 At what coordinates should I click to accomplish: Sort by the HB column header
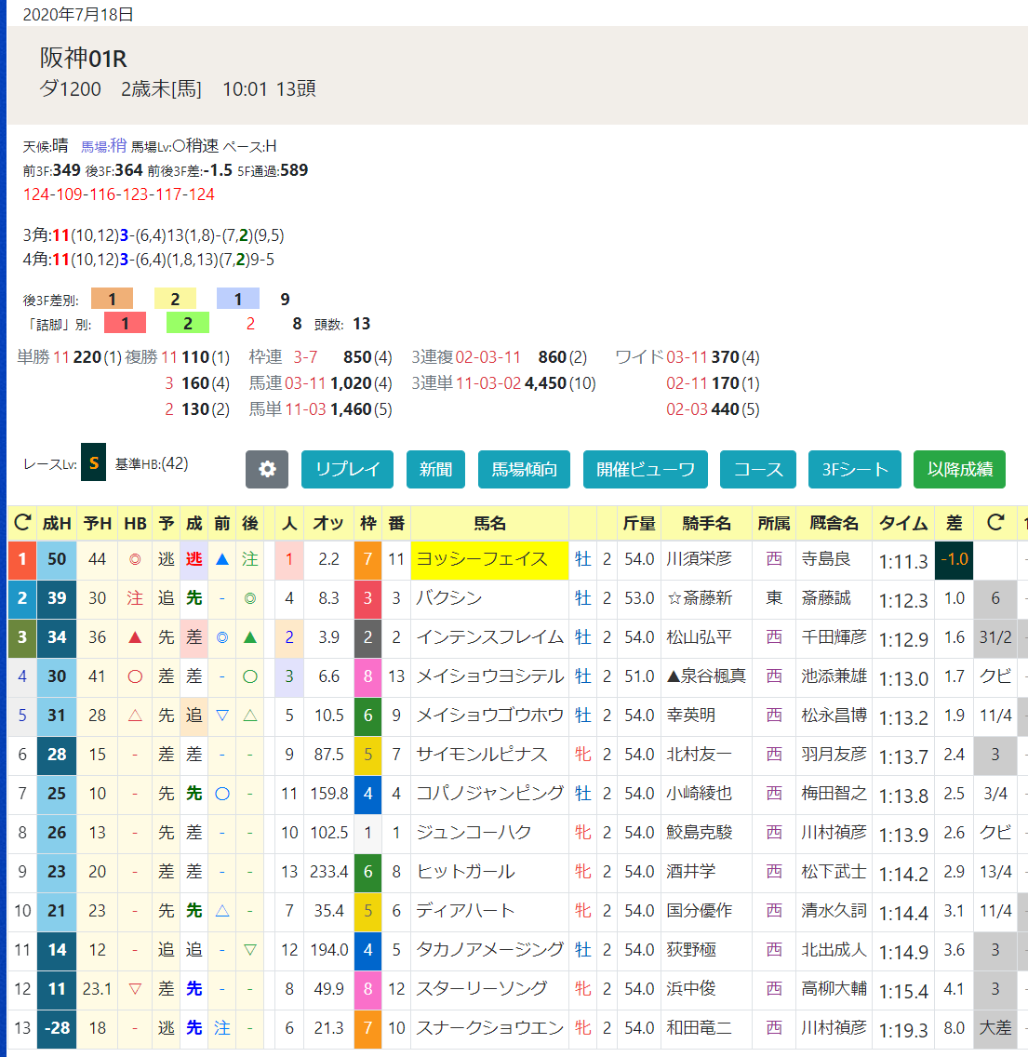(x=135, y=523)
